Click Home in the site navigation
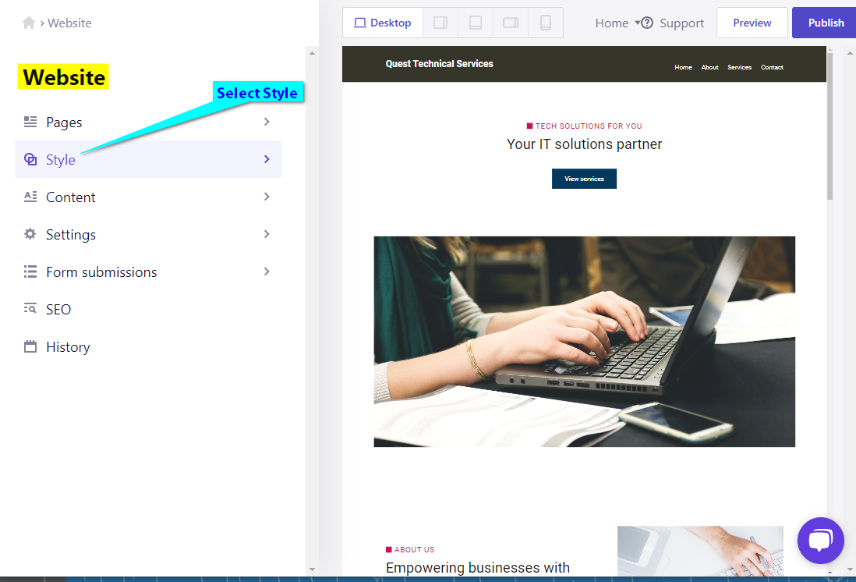 tap(683, 67)
